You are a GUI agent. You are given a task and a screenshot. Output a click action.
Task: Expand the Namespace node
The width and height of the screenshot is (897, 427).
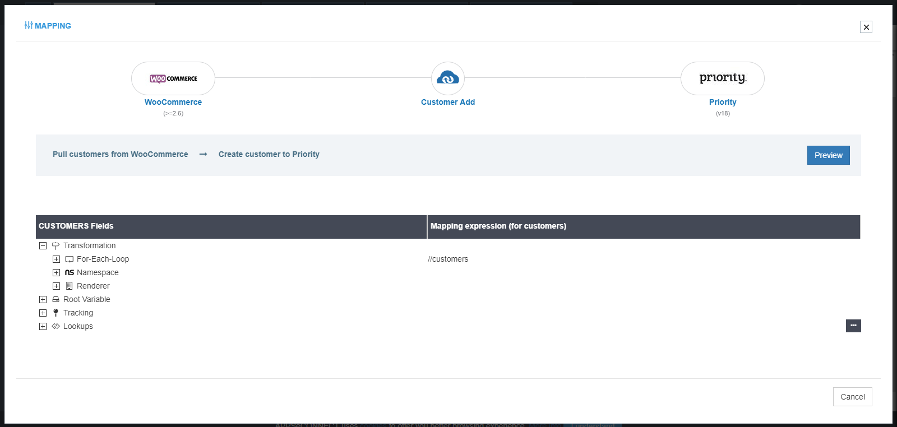pos(56,273)
